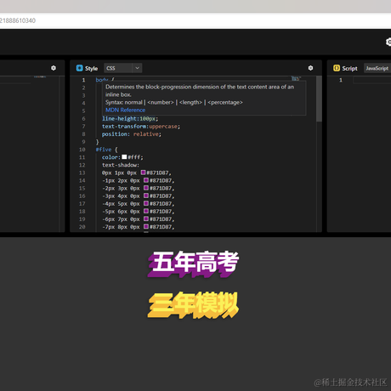Click the body selector on line 1

102,80
